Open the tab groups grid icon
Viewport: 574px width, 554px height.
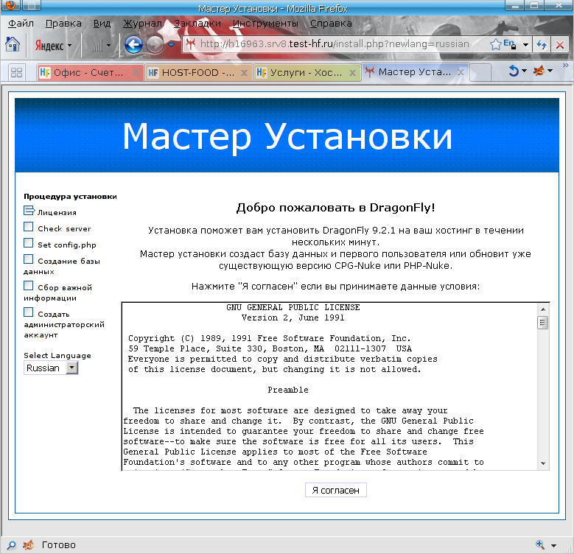tap(17, 72)
